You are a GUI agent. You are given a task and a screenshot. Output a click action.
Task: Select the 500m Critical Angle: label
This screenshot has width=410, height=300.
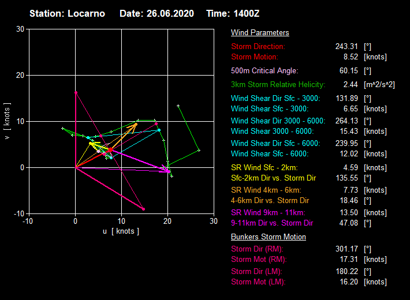pos(264,71)
